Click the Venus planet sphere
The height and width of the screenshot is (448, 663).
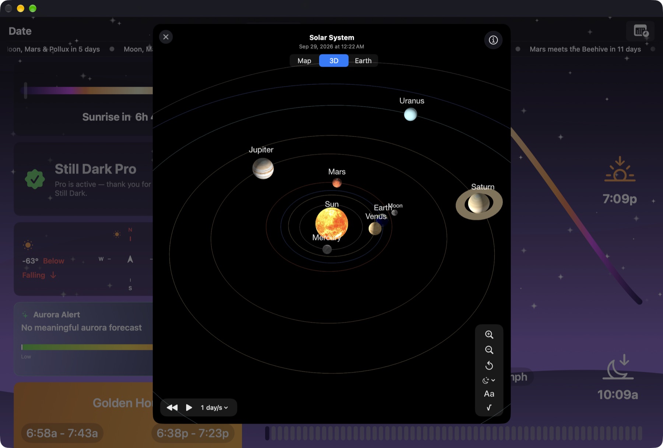[x=375, y=228]
